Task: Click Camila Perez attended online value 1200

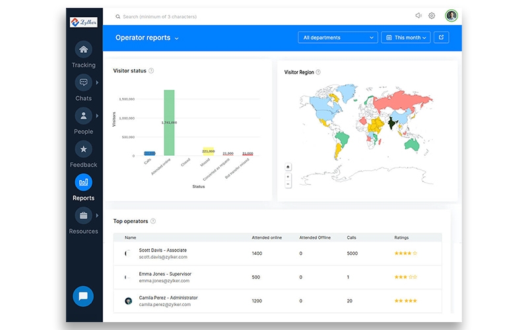Action: pos(257,301)
